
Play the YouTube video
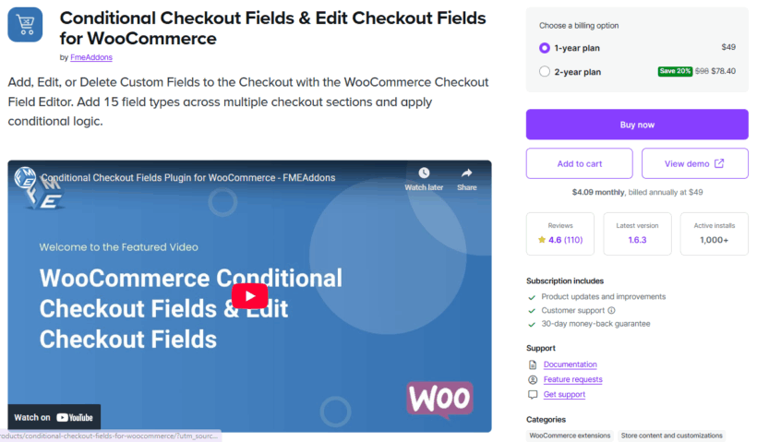coord(249,295)
